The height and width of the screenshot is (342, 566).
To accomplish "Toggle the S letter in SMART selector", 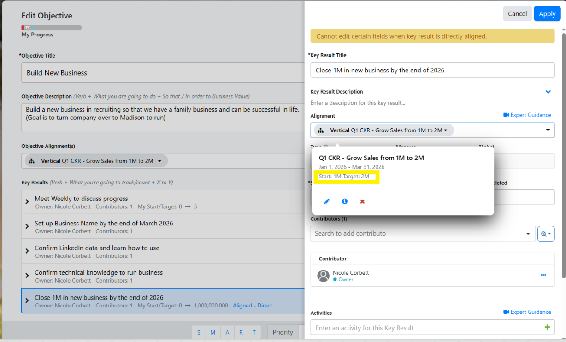I will [199, 332].
